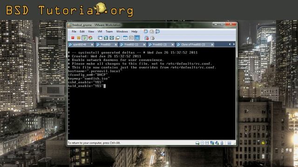Take a snapshot using the snapshot icon

[x=146, y=32]
